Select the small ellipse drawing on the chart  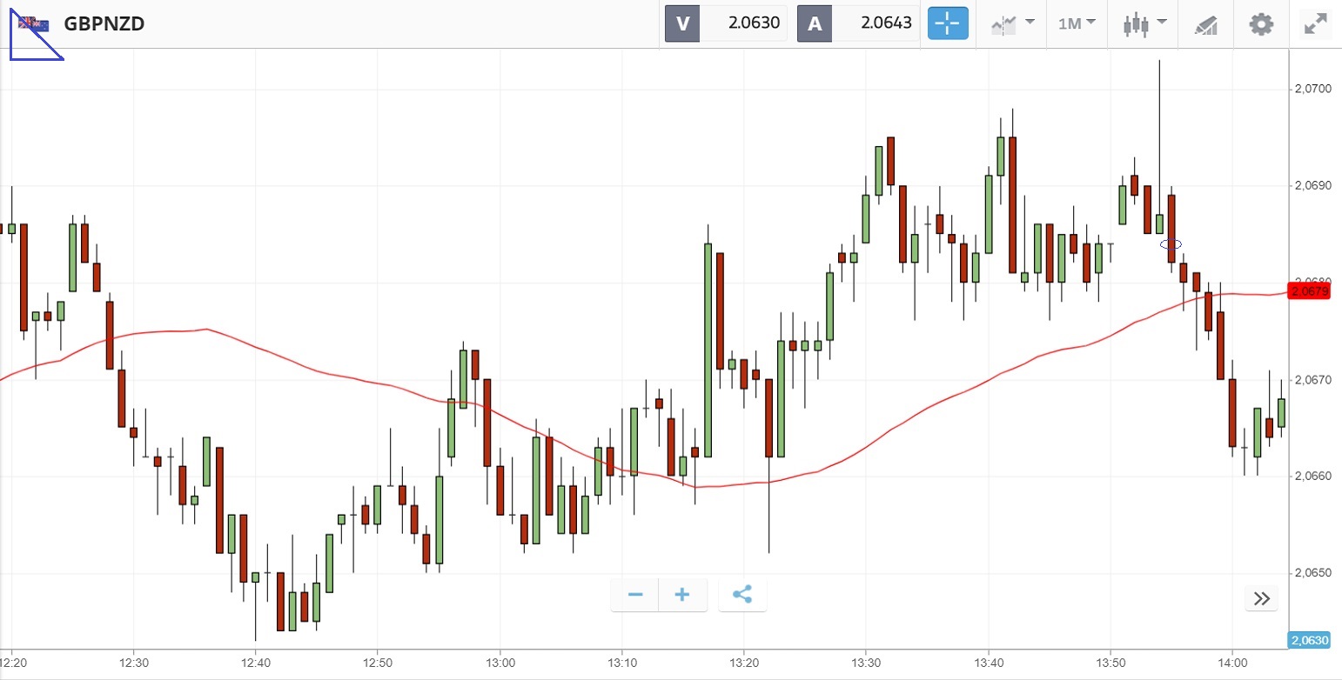[1171, 244]
